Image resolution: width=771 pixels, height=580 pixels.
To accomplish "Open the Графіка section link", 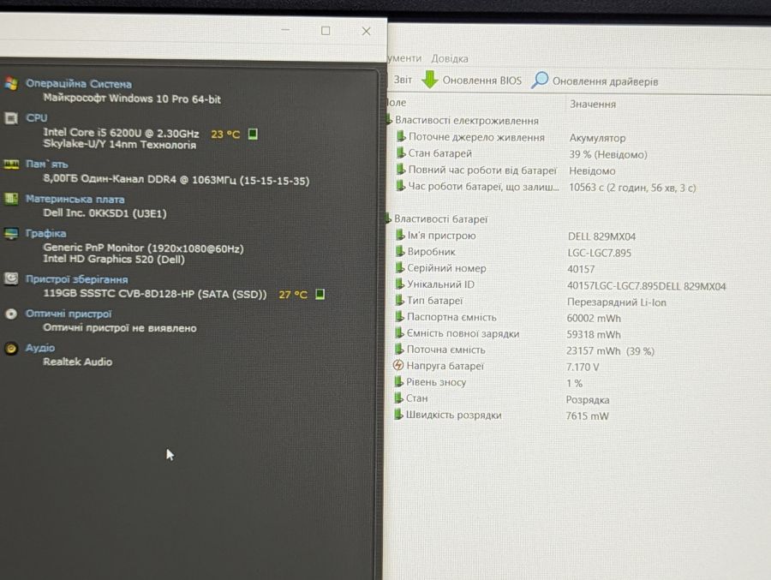I will pos(45,233).
